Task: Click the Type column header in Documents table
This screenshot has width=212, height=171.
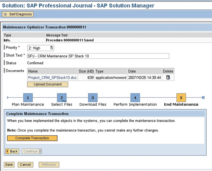Action: 111,71
